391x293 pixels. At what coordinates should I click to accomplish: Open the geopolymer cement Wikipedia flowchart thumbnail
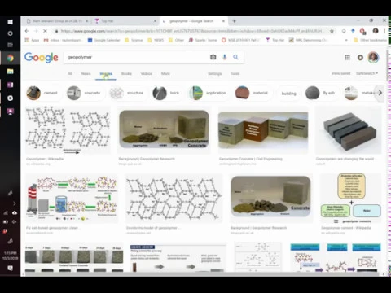[351, 199]
